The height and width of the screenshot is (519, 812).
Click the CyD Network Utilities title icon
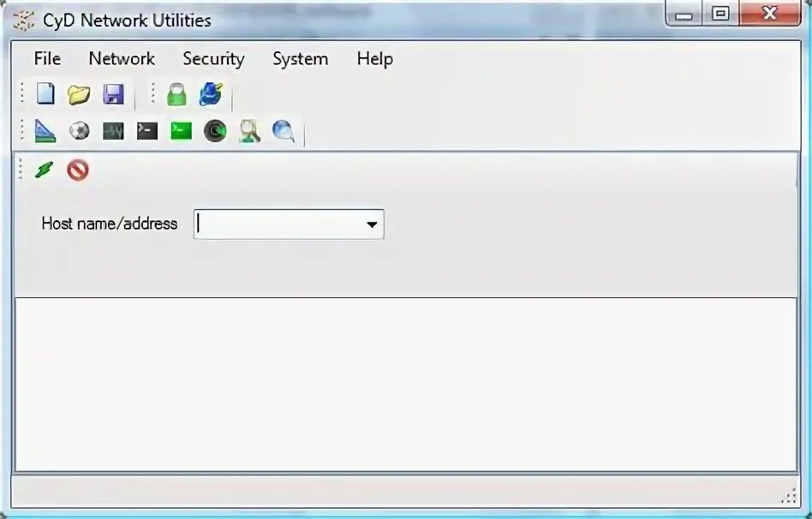point(23,21)
